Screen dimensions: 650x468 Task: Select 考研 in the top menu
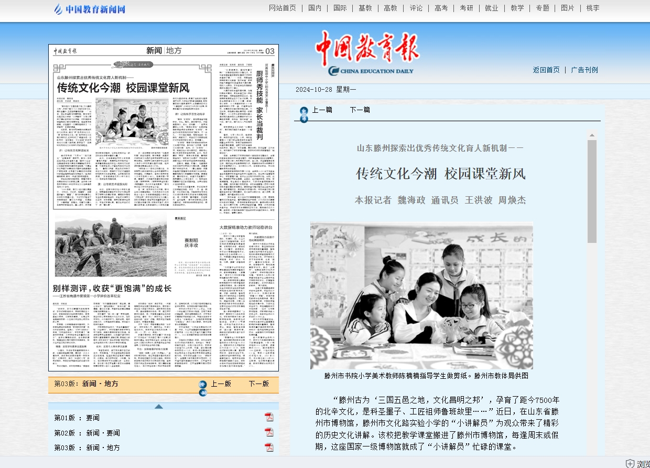point(467,8)
